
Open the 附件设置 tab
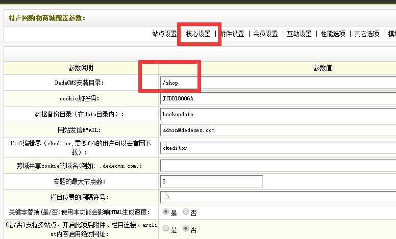pos(233,34)
